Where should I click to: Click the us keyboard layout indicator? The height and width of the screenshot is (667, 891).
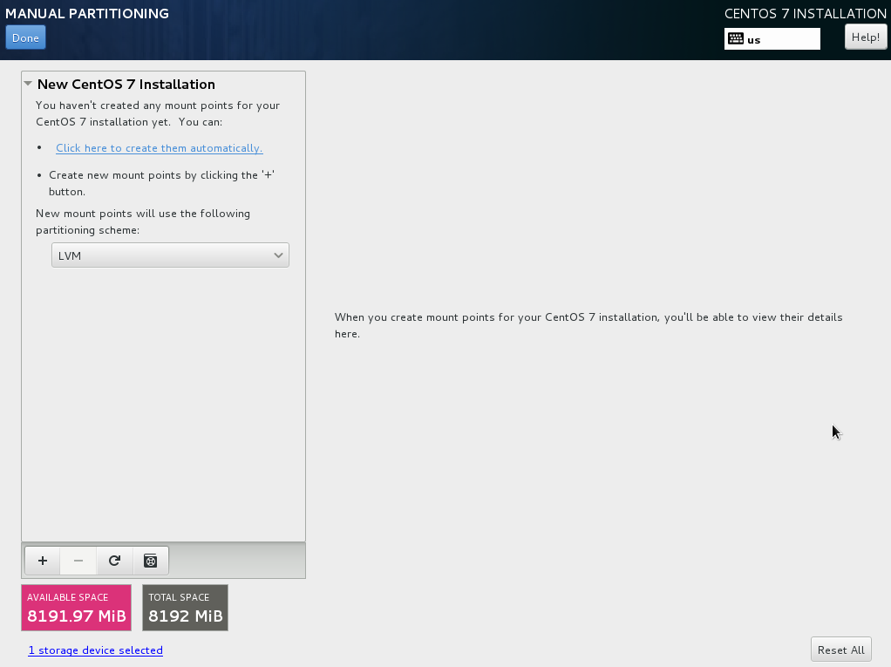pos(772,38)
